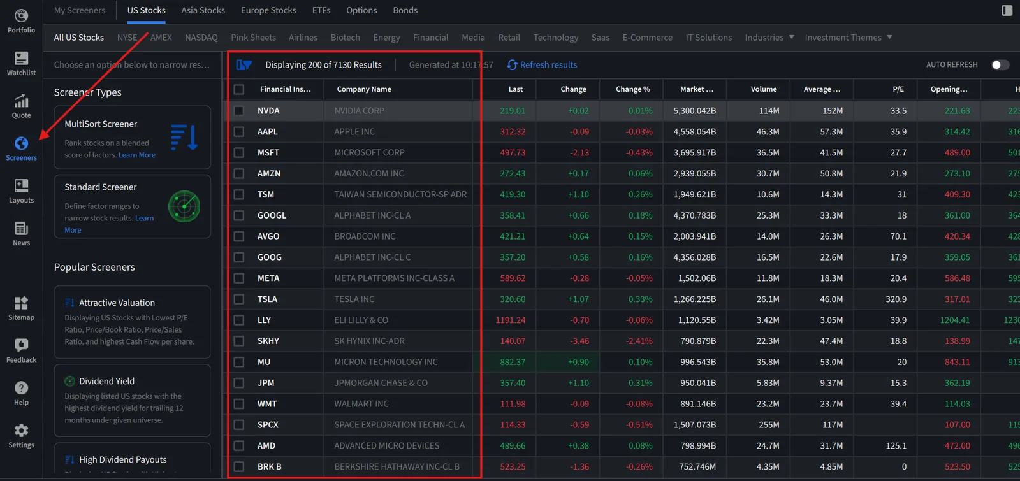1020x481 pixels.
Task: Click the narrow results search field
Action: coord(132,64)
